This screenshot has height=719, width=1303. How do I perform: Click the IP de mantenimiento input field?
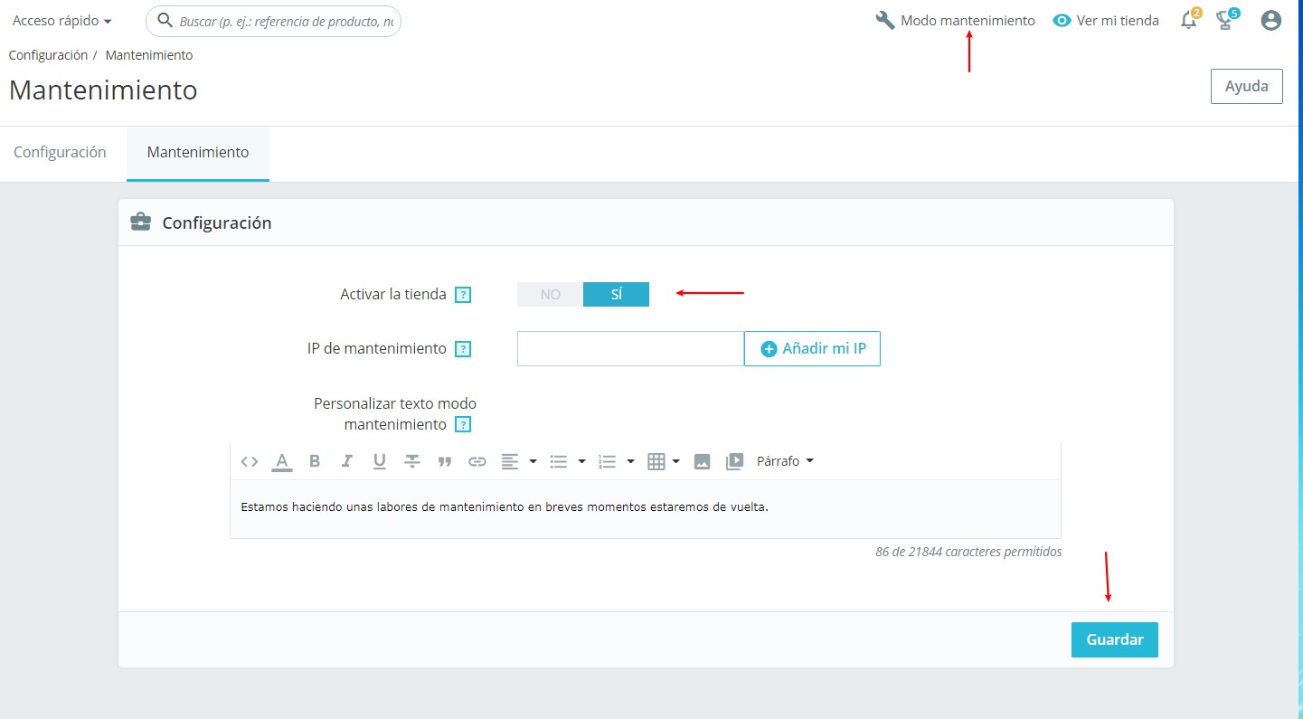pos(630,348)
